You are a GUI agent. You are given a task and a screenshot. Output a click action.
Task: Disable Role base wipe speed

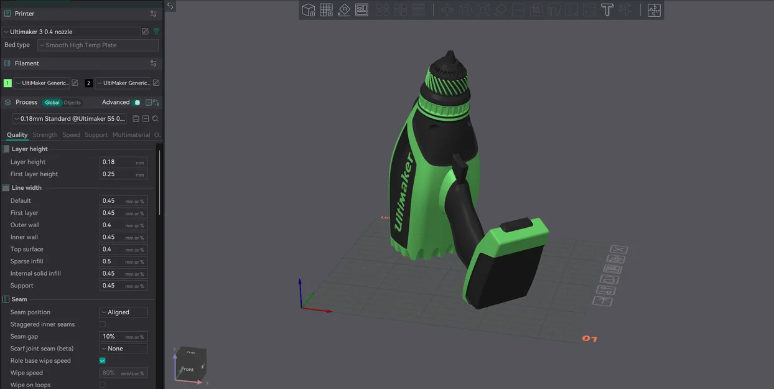tap(102, 360)
